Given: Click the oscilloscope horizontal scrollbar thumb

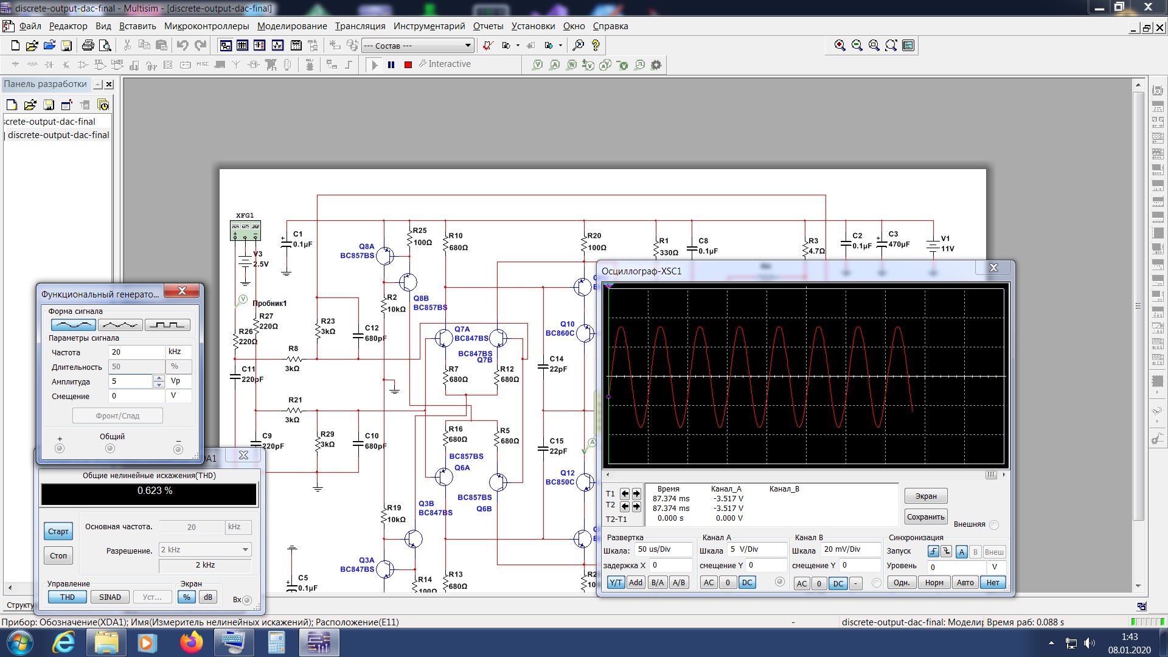Looking at the screenshot, I should tap(991, 475).
